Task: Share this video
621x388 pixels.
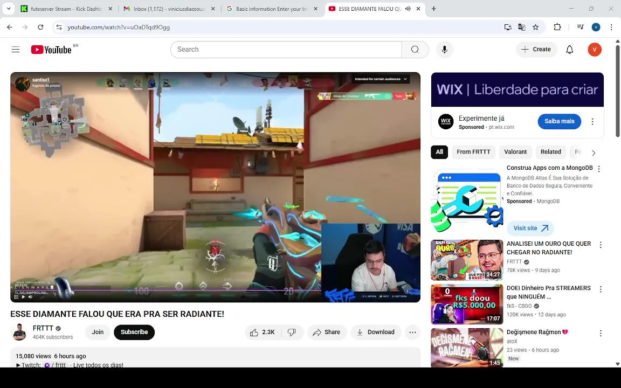Action: pos(327,332)
